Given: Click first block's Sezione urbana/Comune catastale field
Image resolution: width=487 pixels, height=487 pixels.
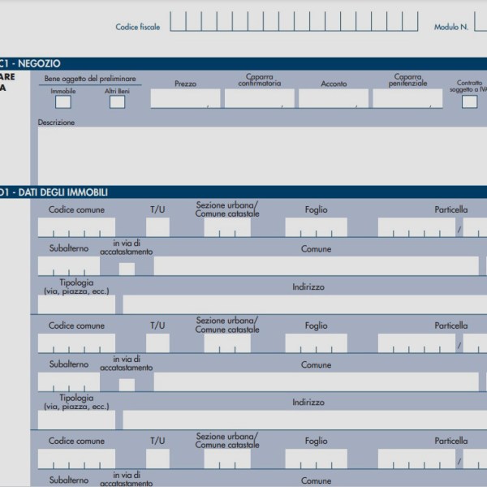Looking at the screenshot, I should point(227,227).
